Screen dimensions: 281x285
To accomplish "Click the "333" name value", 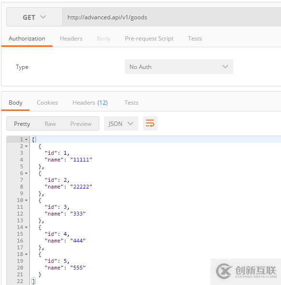I will click(x=78, y=214).
